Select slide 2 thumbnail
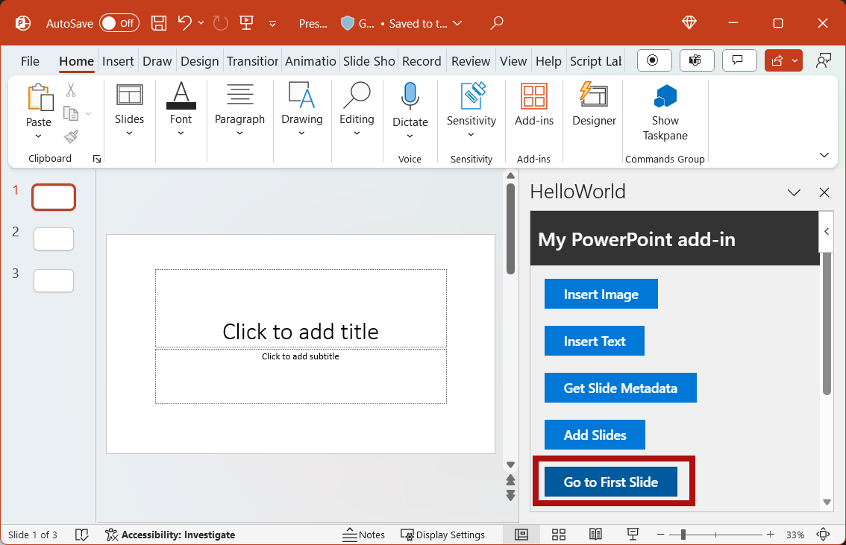The image size is (846, 545). 54,239
